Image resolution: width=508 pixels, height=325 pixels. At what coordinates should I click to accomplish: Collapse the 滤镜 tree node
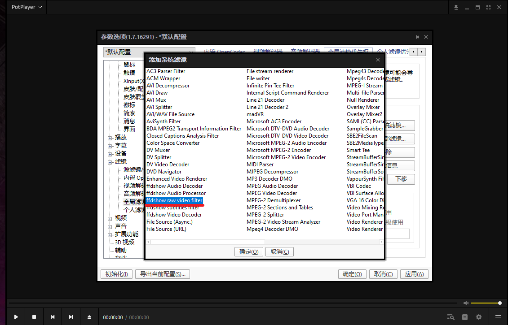click(x=110, y=162)
